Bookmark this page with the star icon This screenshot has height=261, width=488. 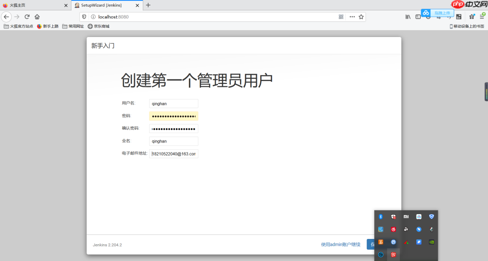[361, 16]
